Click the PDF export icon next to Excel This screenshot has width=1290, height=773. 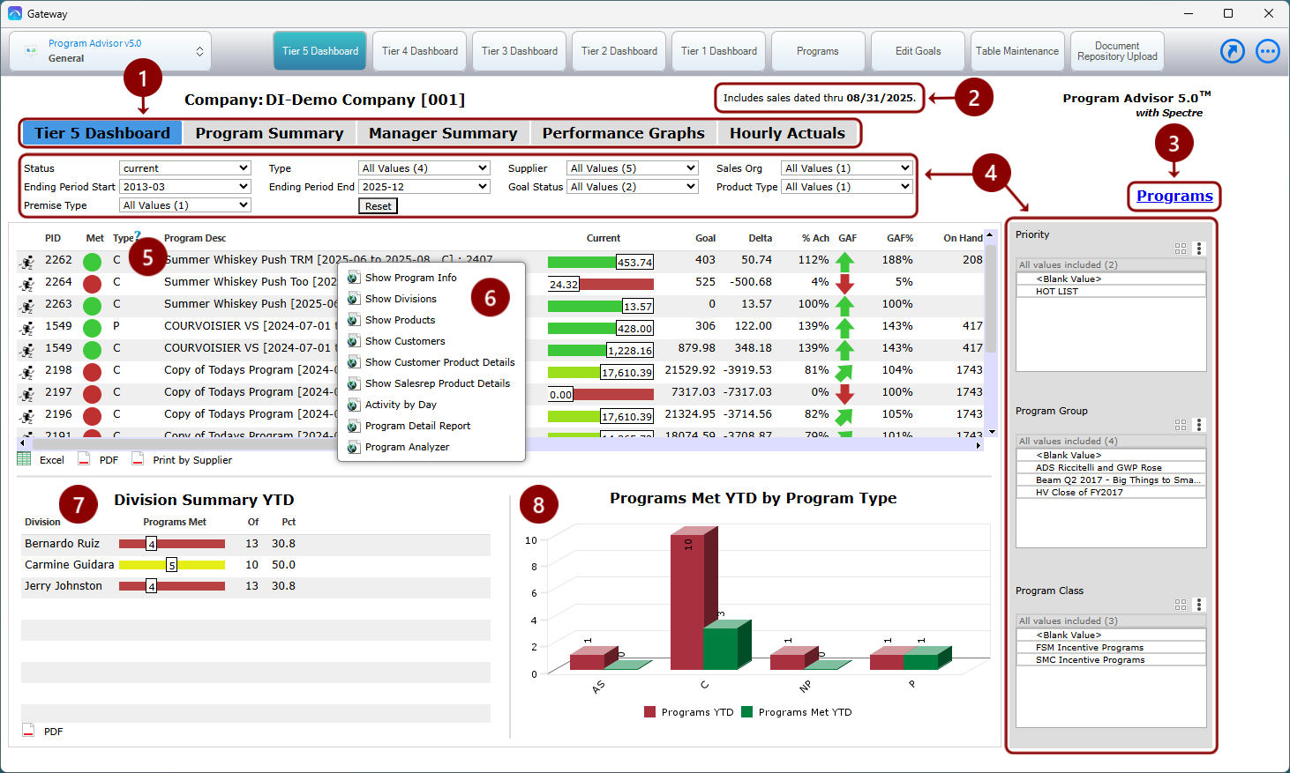tap(83, 459)
